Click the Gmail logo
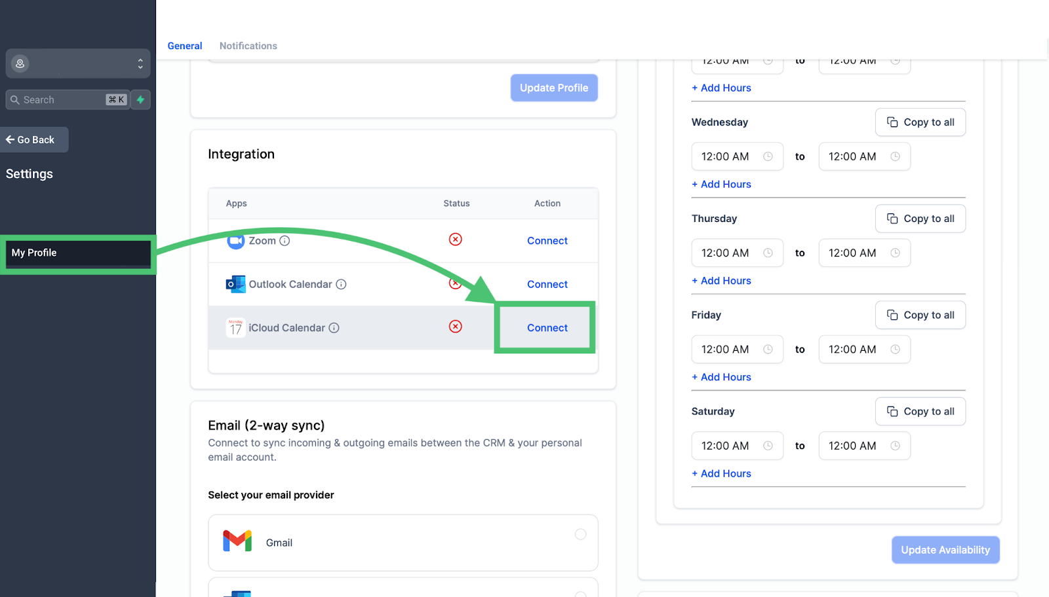 coord(237,541)
